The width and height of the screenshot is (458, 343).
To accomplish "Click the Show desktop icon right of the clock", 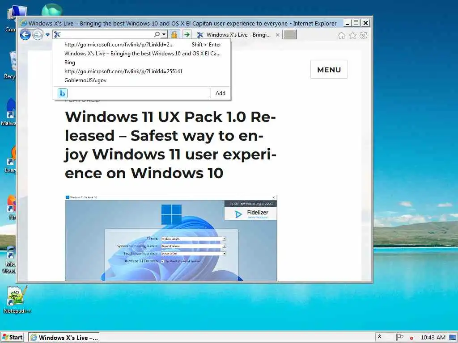I will click(453, 338).
